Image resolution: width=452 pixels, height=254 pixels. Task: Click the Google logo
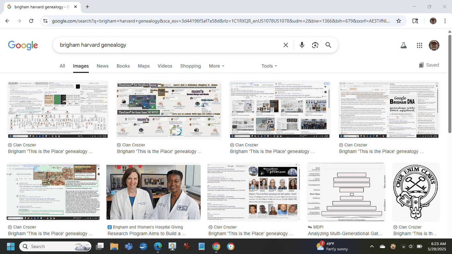coord(23,45)
